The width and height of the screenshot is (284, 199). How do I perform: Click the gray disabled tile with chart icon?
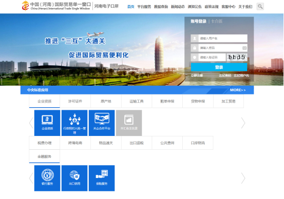[x=129, y=123]
